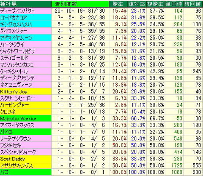The height and width of the screenshot is (176, 203).
Task: Click バゴ win rate 100.0%
Action: point(118,173)
